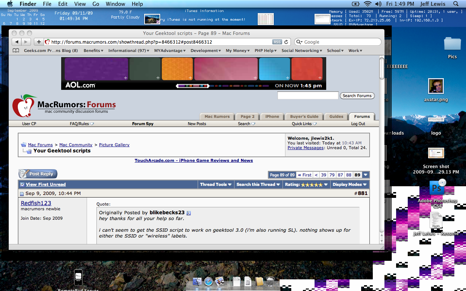Switch to the Guides tab
Viewport: 466px width, 291px height.
[336, 116]
